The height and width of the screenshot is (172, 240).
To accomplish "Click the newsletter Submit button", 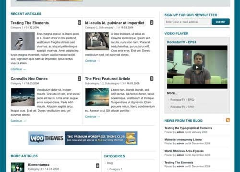I will click(221, 21).
